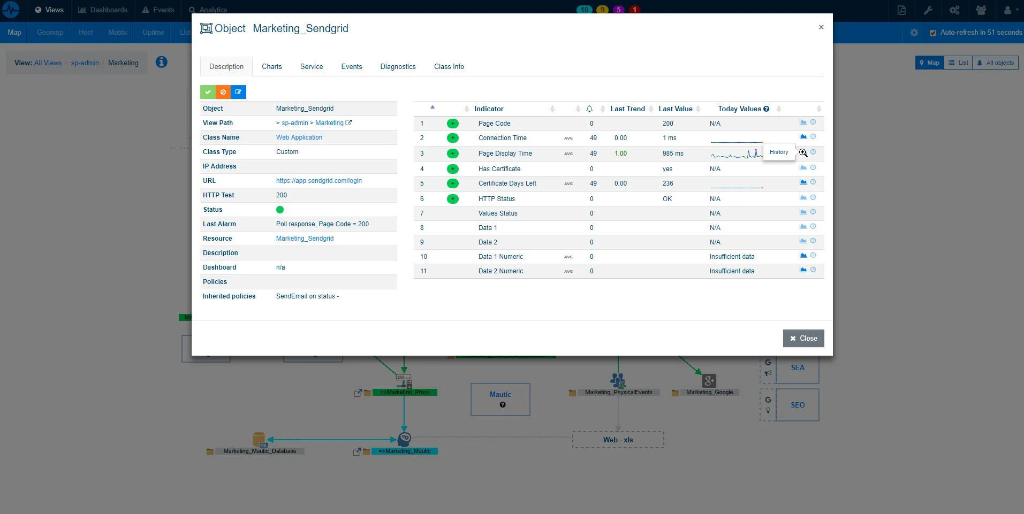The height and width of the screenshot is (514, 1024).
Task: Export page to PDF via top toolbar icon
Action: [x=901, y=10]
